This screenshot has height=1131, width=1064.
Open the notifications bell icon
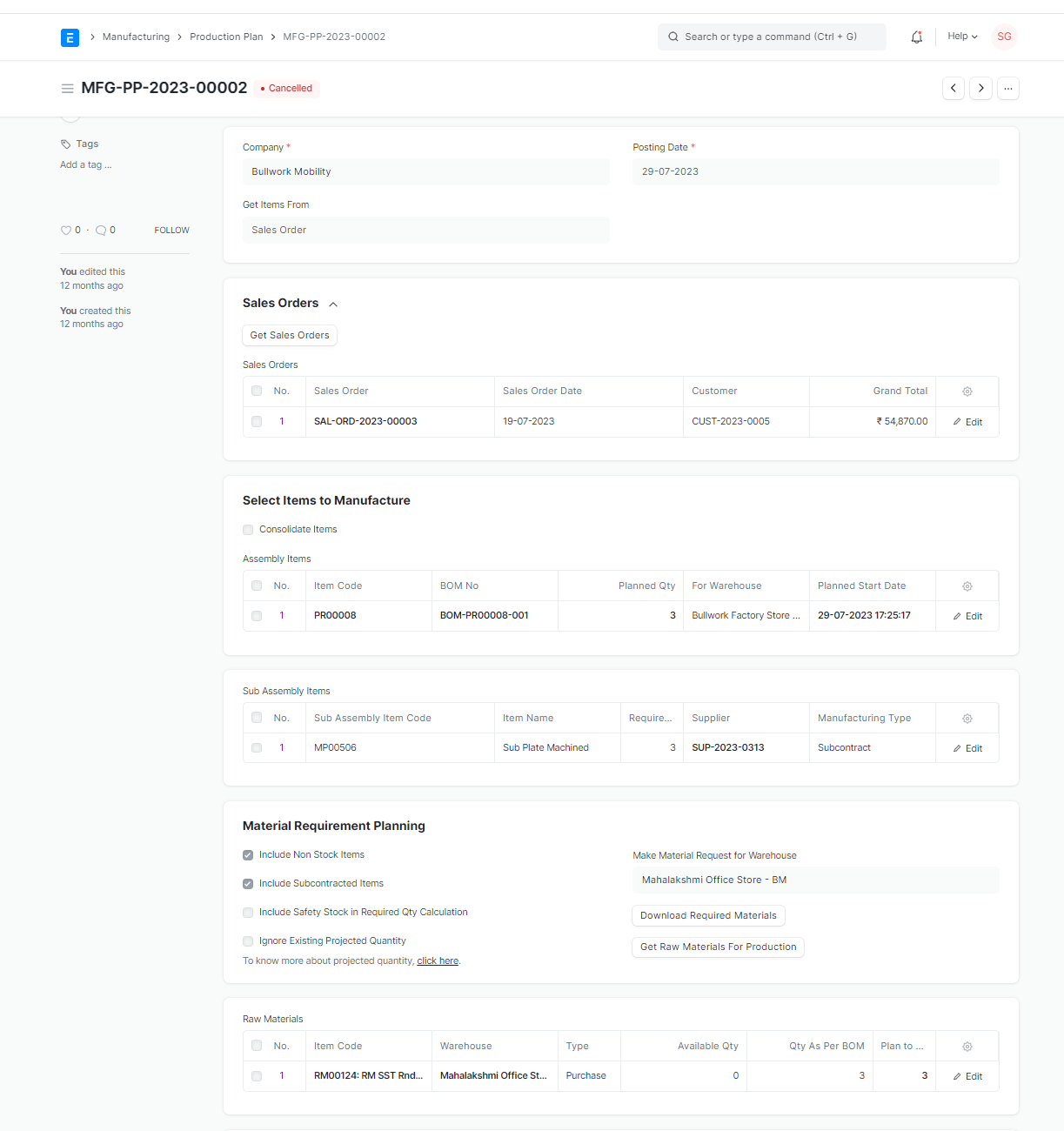[x=916, y=37]
